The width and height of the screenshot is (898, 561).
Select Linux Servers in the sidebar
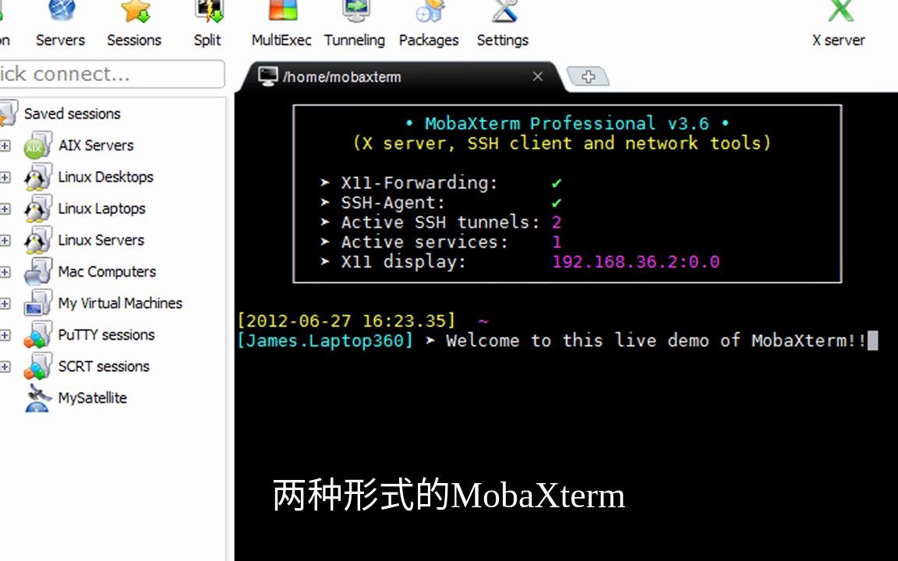101,240
